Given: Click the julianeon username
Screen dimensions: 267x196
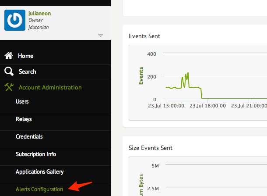Looking at the screenshot, I should pos(39,13).
